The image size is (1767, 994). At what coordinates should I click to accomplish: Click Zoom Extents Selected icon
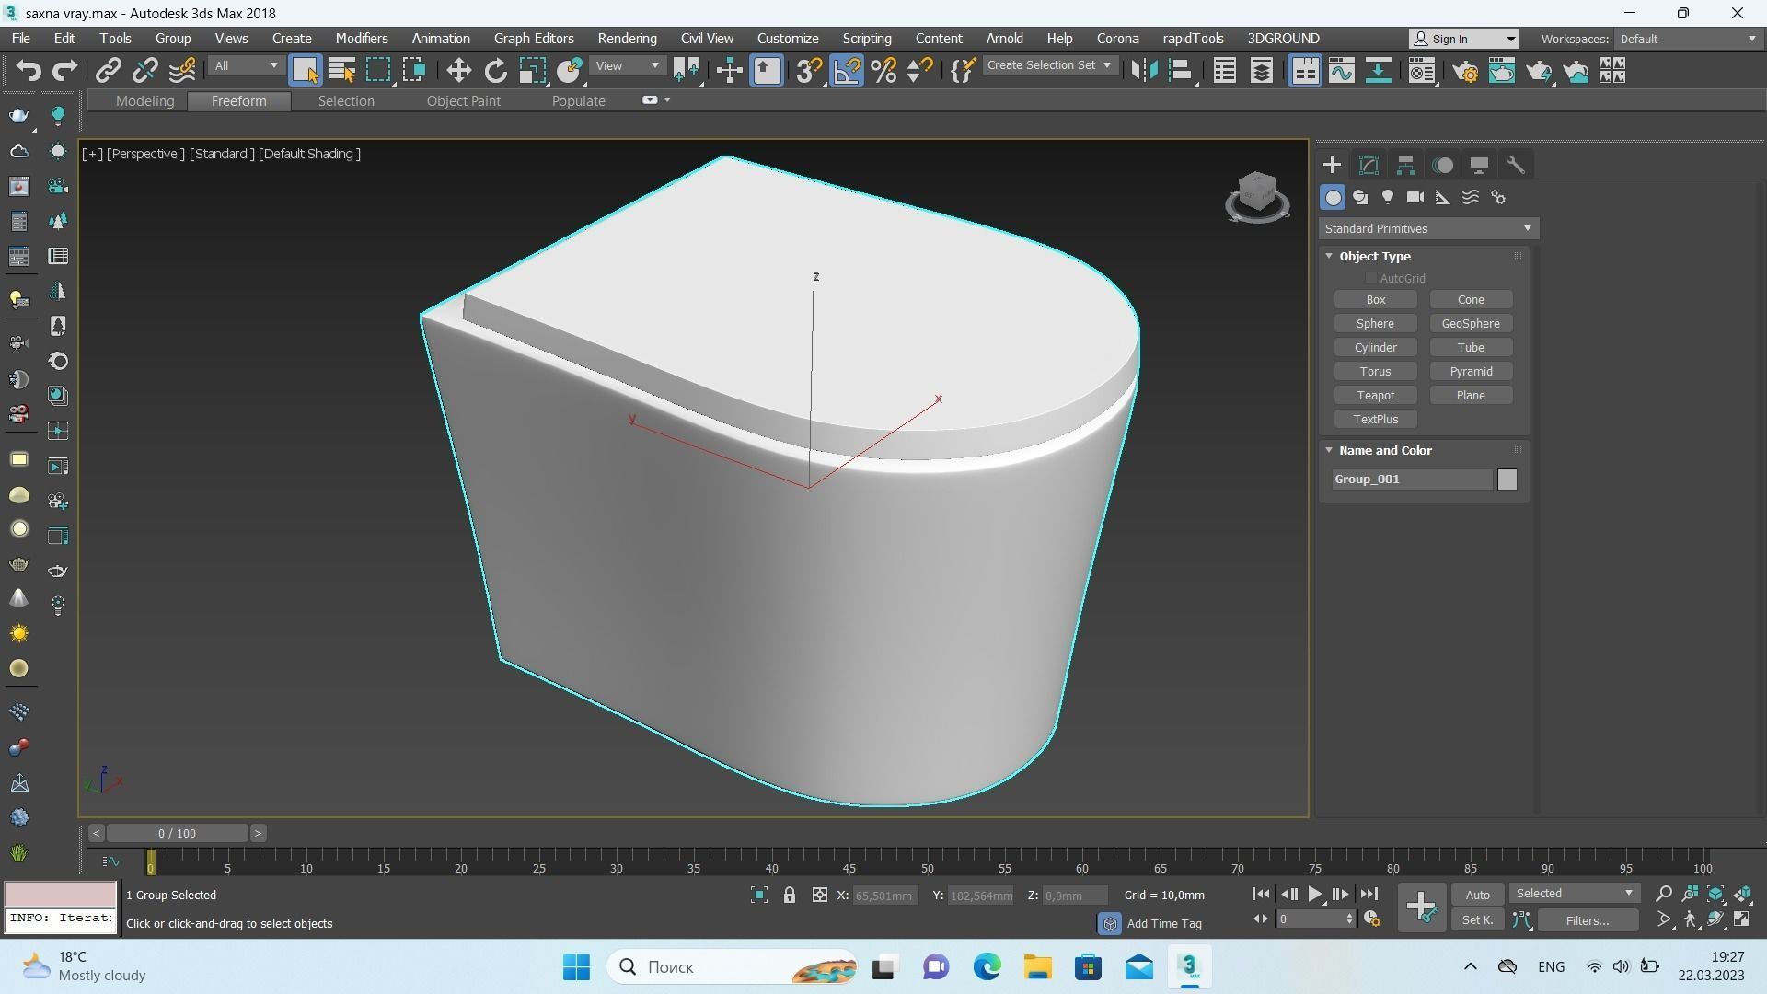[1715, 894]
